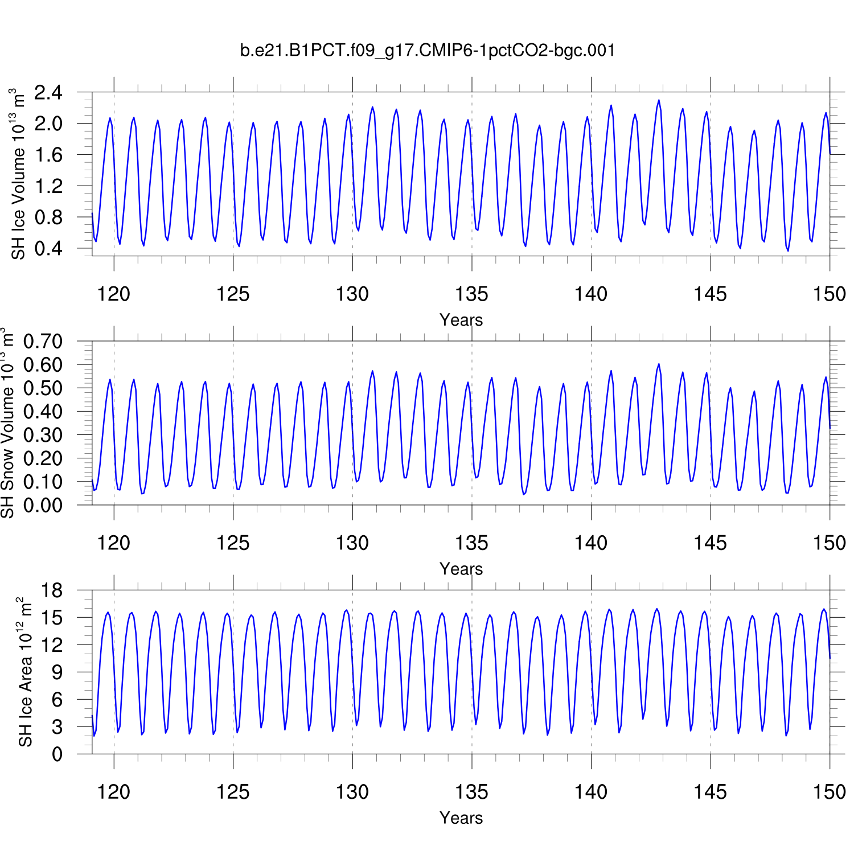This screenshot has height=854, width=854.
Task: Click the 125 x-axis label of the middle panel
Action: tap(233, 543)
